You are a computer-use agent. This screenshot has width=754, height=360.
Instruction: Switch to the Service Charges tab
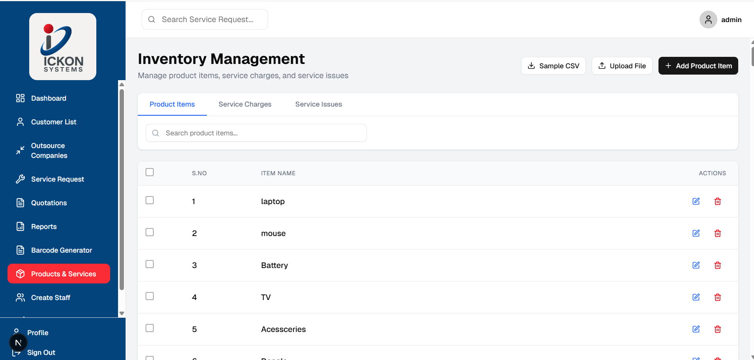[x=245, y=104]
